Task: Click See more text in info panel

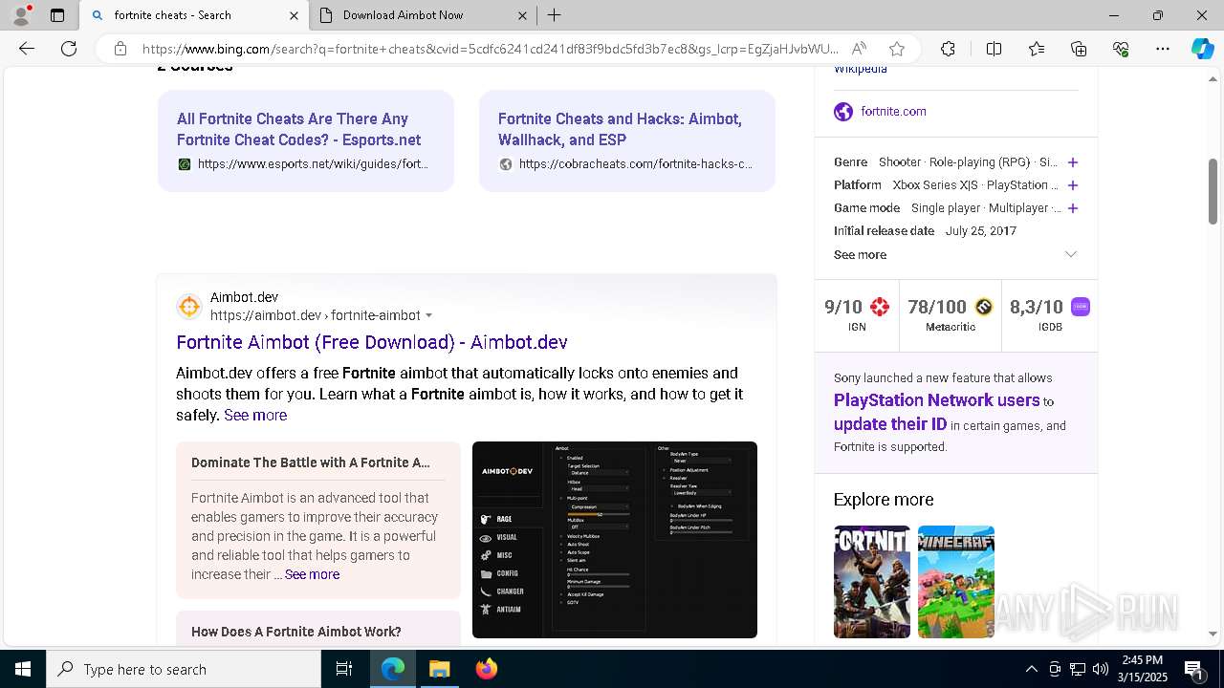Action: (860, 254)
